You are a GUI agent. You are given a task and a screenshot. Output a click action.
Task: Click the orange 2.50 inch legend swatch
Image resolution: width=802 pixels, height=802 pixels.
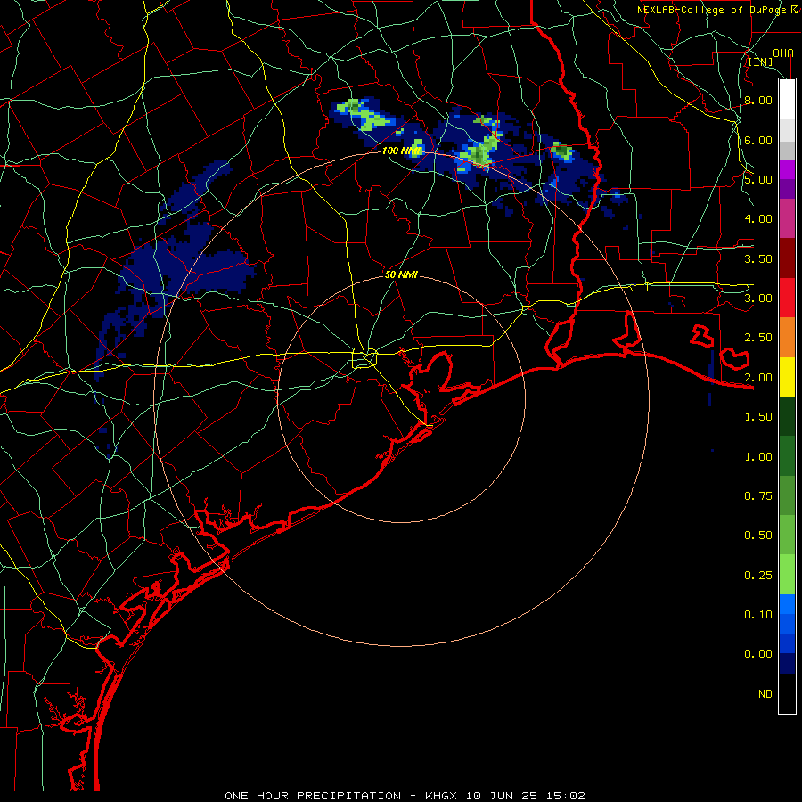point(787,337)
